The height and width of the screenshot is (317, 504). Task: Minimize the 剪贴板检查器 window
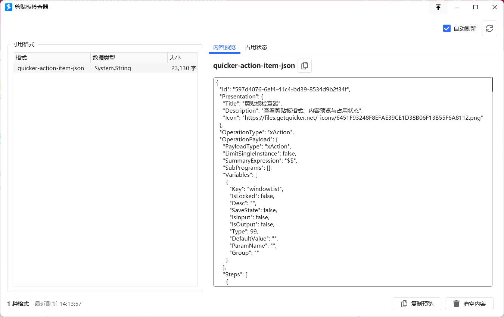[x=457, y=7]
